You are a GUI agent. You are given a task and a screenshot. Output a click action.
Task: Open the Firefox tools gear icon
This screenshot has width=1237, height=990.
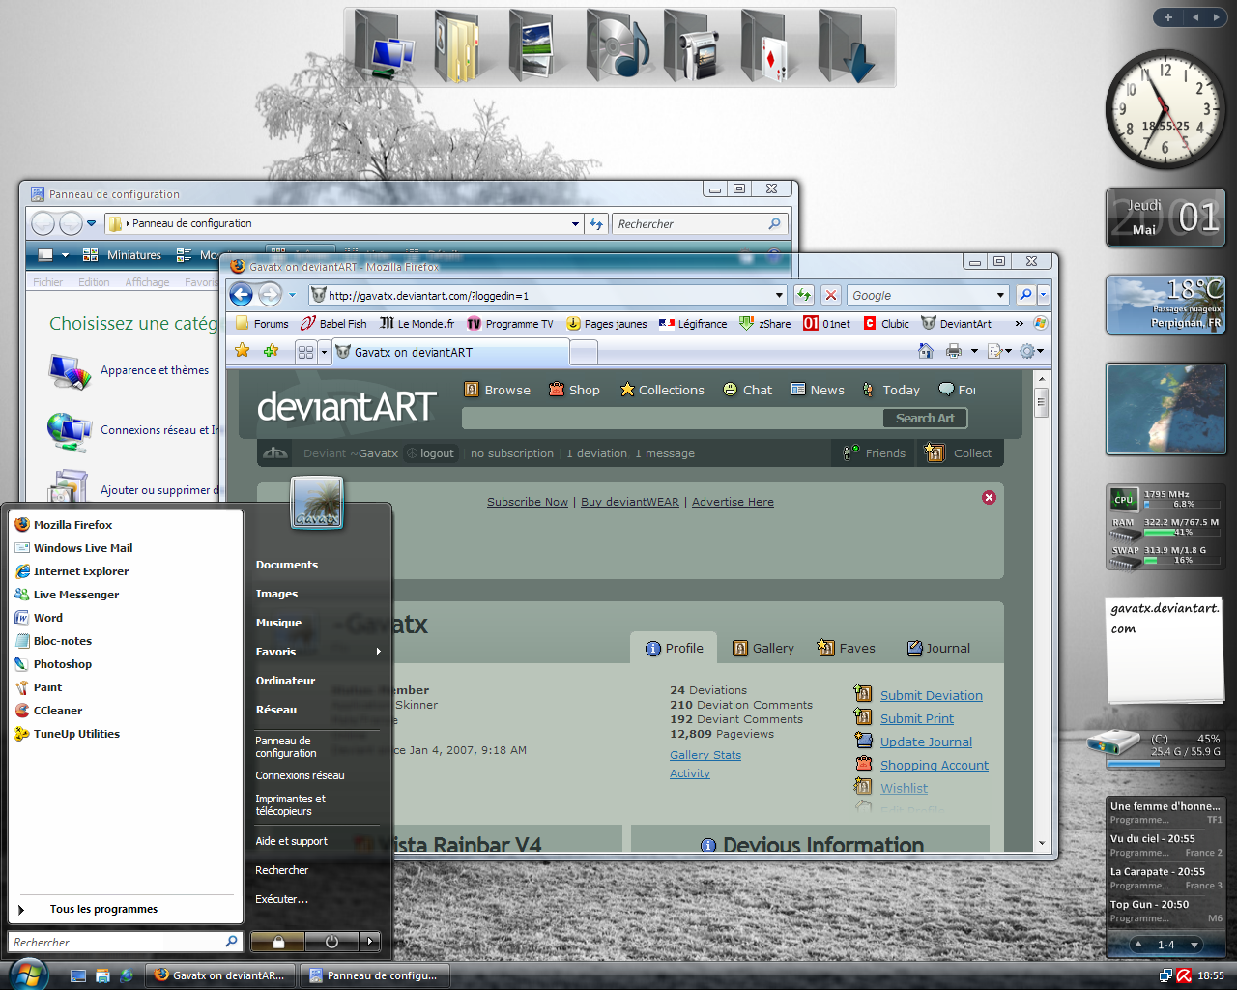click(x=1026, y=351)
